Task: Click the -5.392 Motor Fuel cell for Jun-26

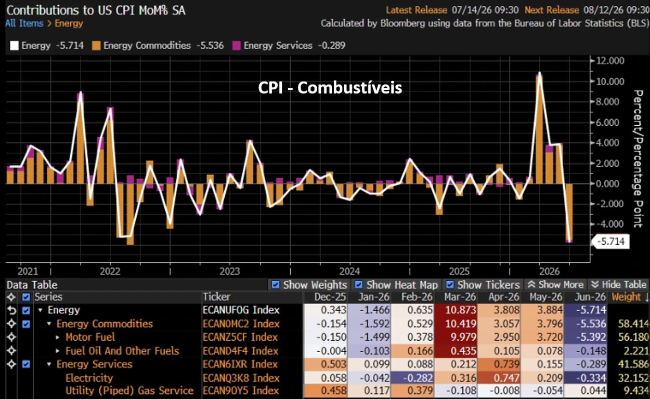Action: pyautogui.click(x=586, y=337)
